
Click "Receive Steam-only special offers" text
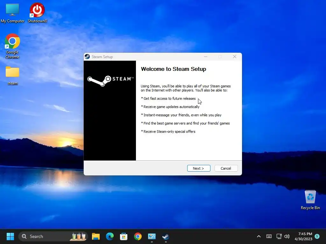coord(169,132)
